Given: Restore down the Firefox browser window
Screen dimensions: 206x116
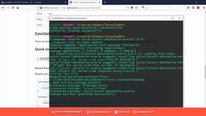Looking at the screenshot, I should click(x=196, y=2).
